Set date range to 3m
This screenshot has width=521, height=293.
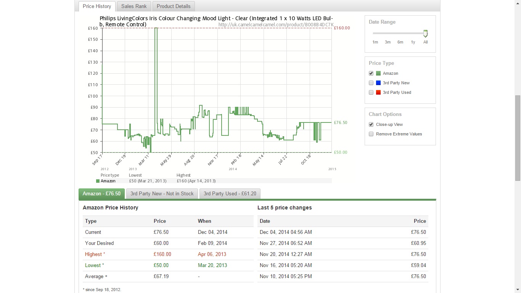point(388,42)
